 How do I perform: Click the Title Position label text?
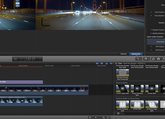160,12
